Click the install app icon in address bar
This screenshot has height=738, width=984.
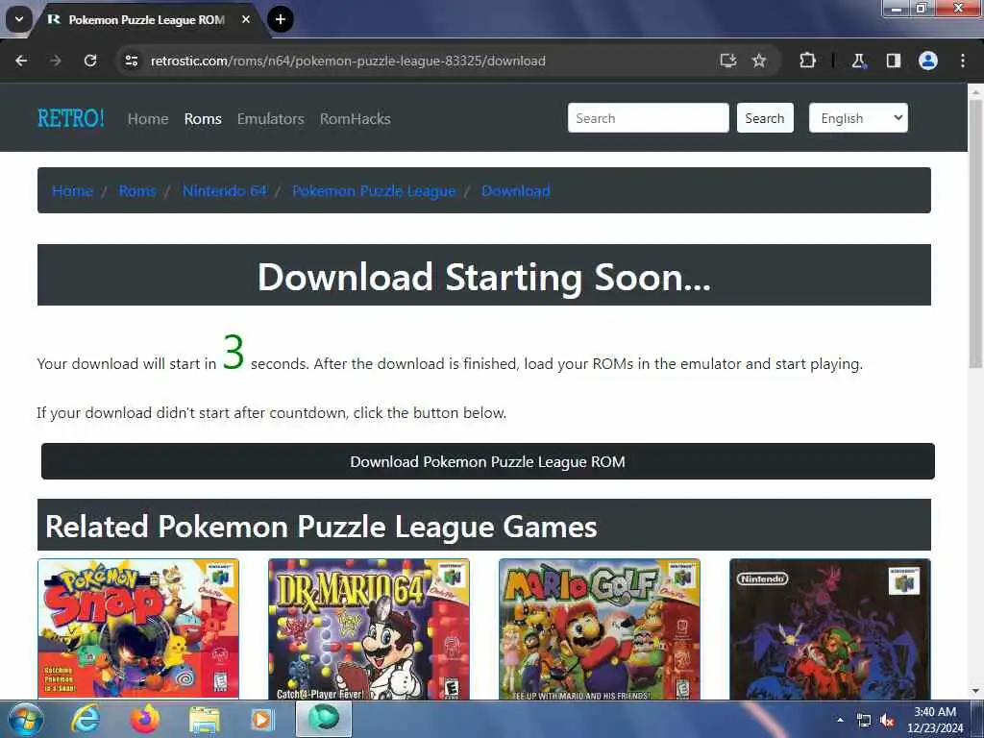tap(728, 61)
